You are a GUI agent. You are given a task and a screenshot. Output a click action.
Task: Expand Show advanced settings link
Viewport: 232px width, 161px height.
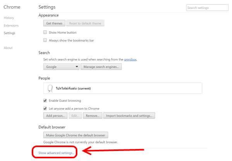pyautogui.click(x=56, y=153)
